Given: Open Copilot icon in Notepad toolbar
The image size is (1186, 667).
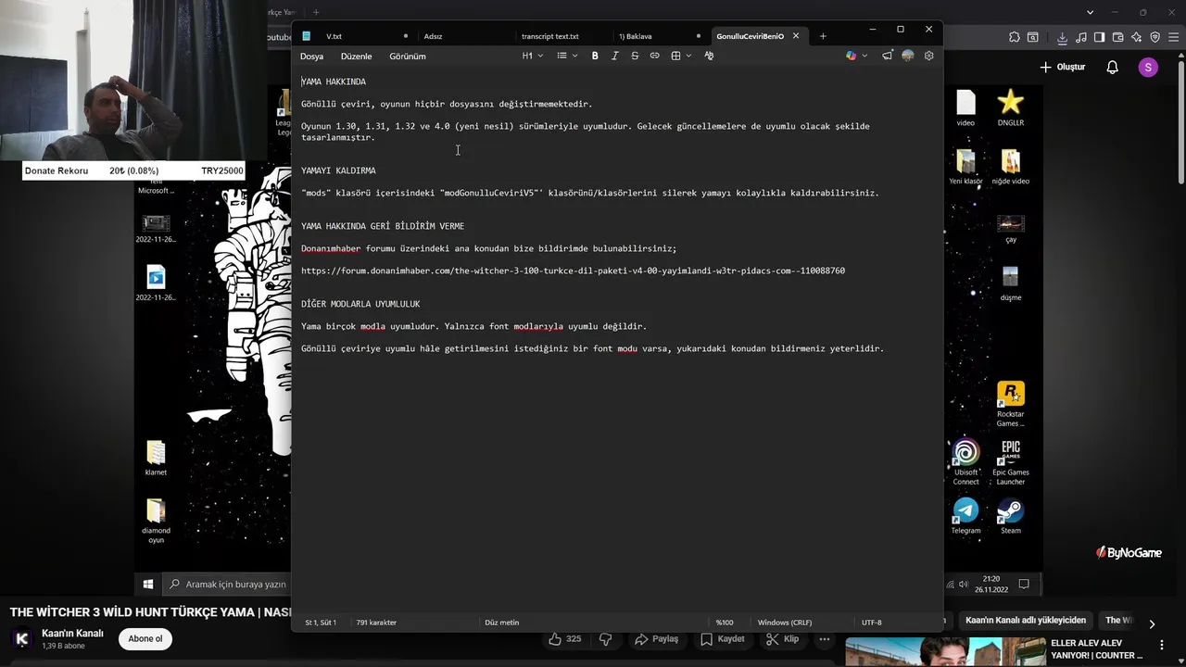Looking at the screenshot, I should tap(851, 56).
